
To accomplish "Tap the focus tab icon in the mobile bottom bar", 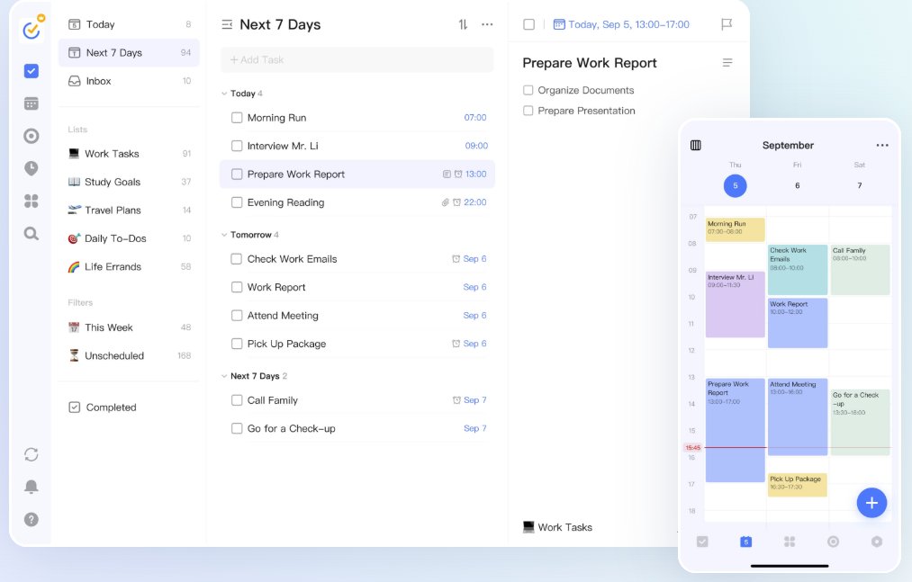I will tap(833, 542).
